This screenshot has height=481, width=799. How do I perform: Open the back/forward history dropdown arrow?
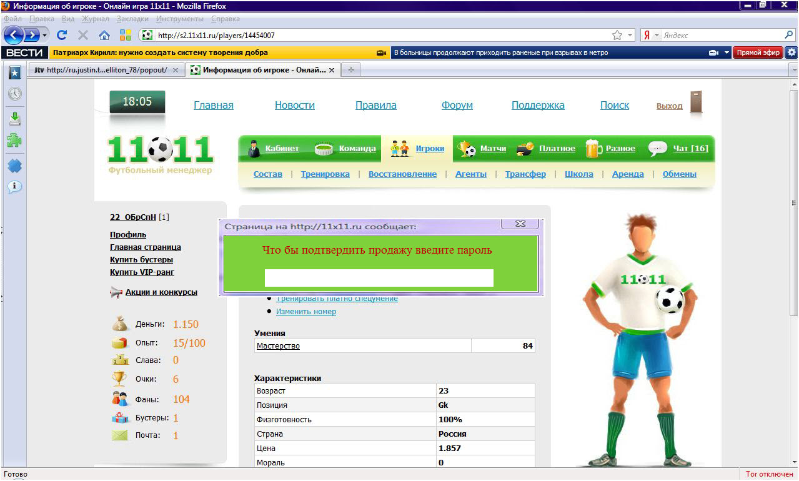tap(45, 36)
